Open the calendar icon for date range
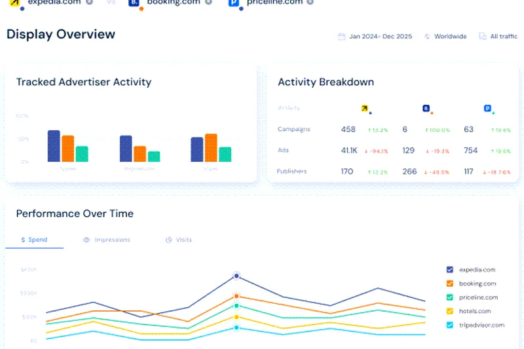Viewport: 524px width, 349px height. (341, 37)
